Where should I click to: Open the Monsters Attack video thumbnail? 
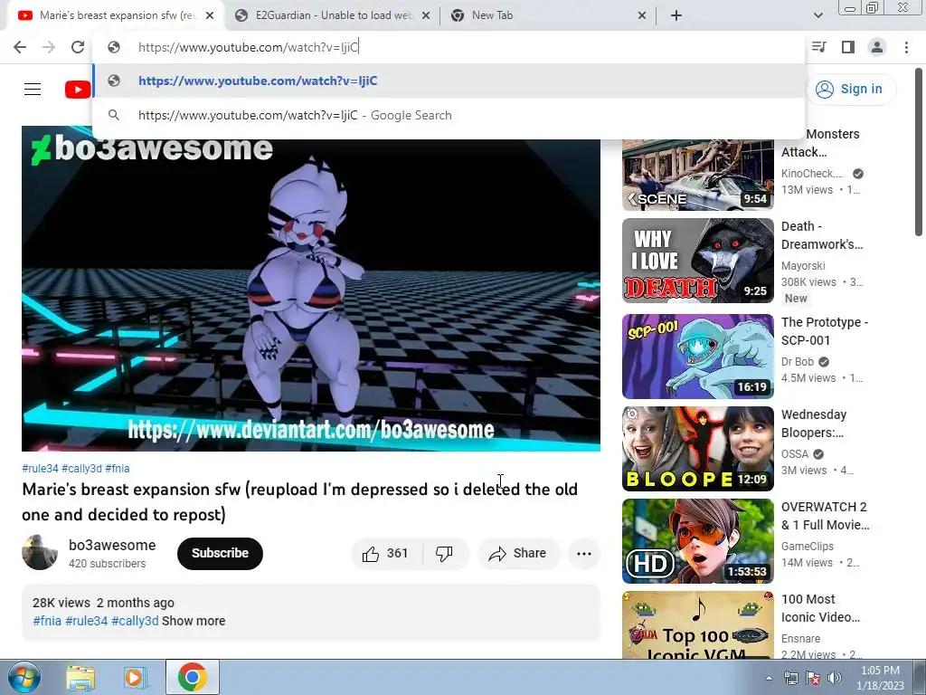click(697, 175)
